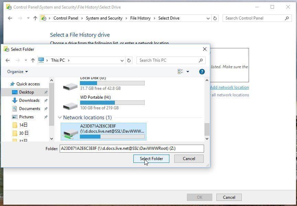Click System and Security in breadcrumb
The width and height of the screenshot is (297, 206).
point(104,18)
